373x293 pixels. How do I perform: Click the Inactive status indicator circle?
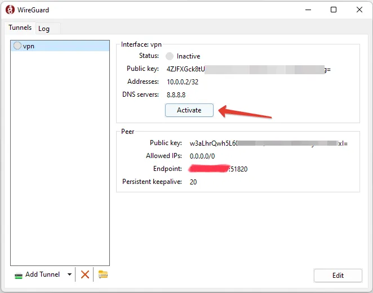point(170,56)
